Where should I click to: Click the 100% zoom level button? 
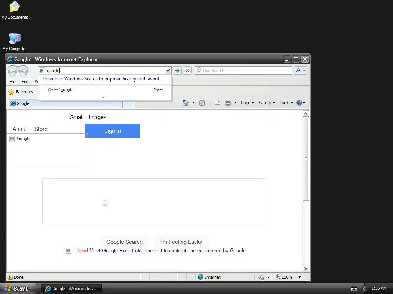coord(284,277)
